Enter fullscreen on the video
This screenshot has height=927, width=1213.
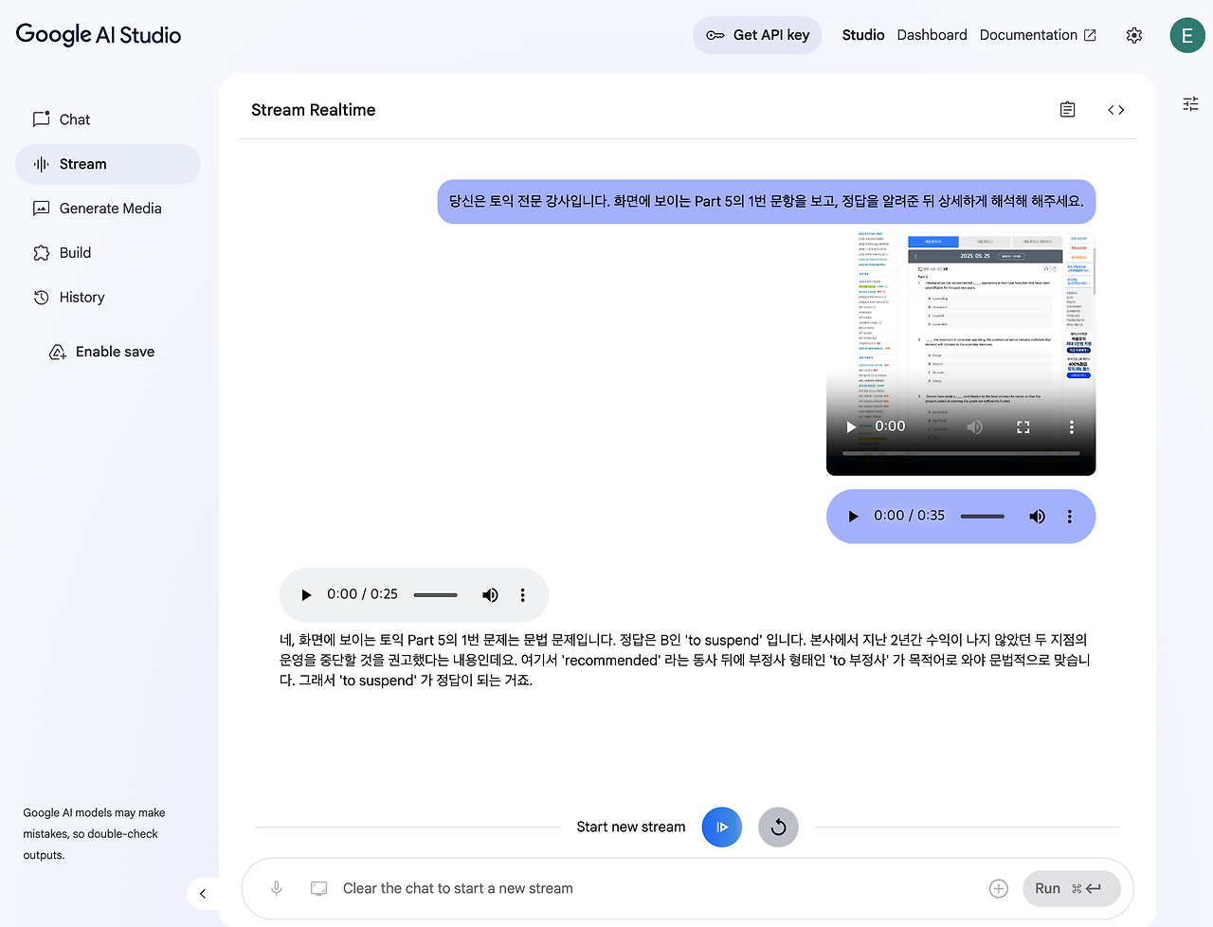click(x=1023, y=427)
